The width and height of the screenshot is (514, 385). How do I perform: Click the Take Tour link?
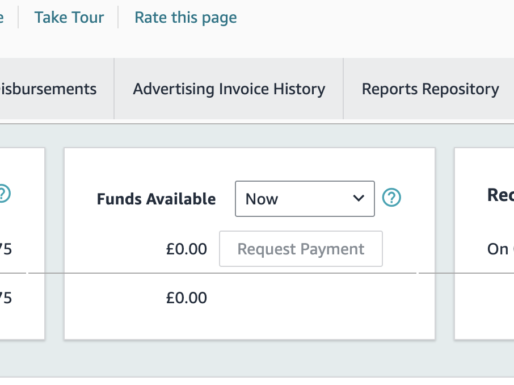(x=69, y=18)
